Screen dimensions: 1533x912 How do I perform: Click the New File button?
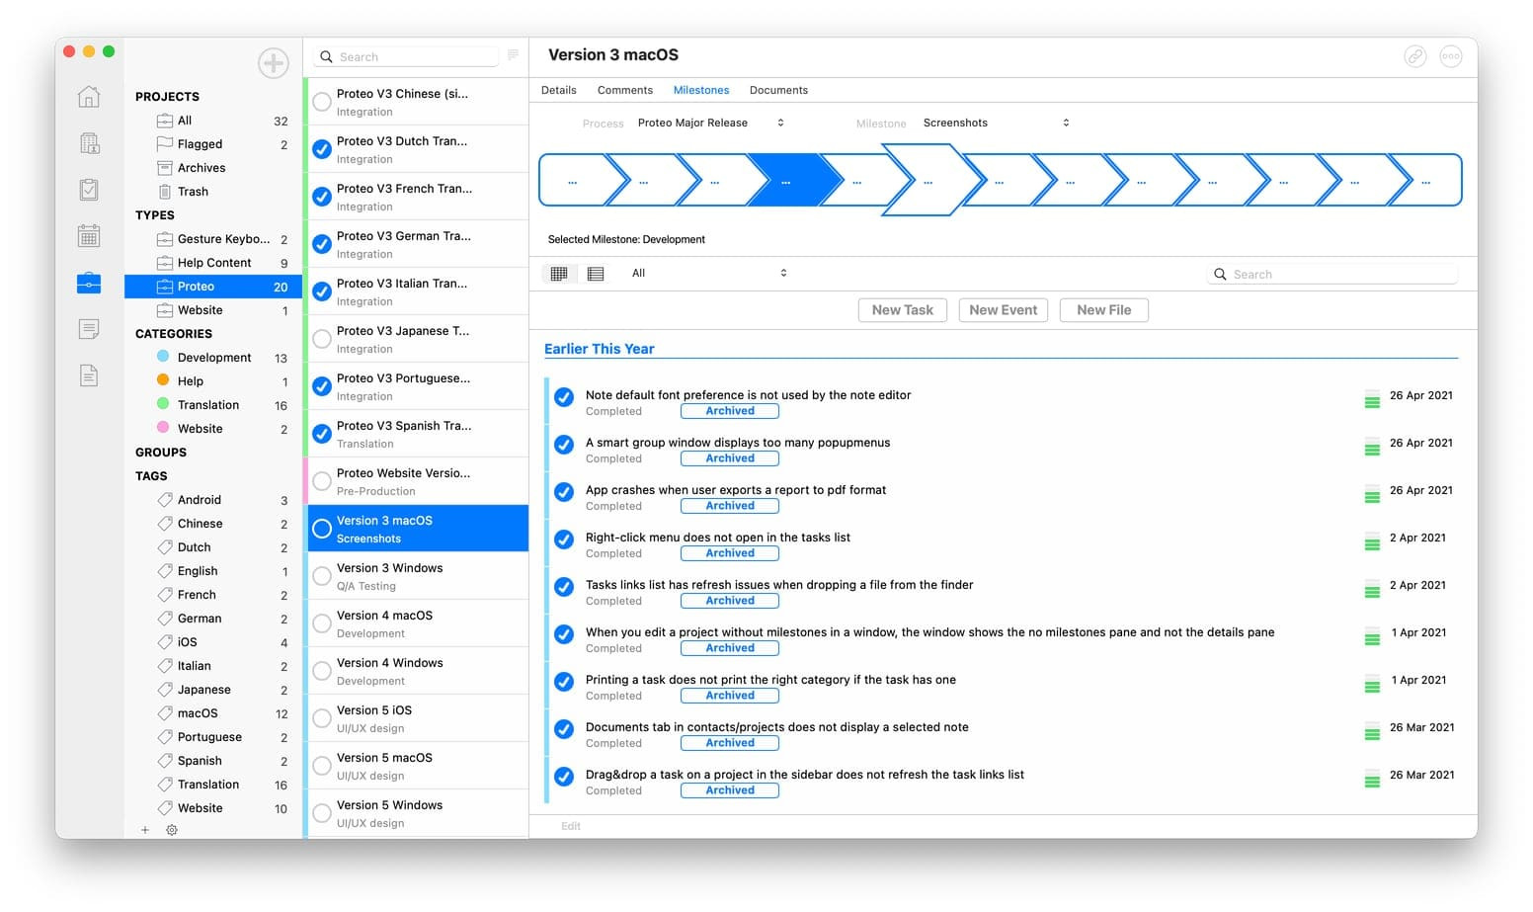(x=1104, y=310)
